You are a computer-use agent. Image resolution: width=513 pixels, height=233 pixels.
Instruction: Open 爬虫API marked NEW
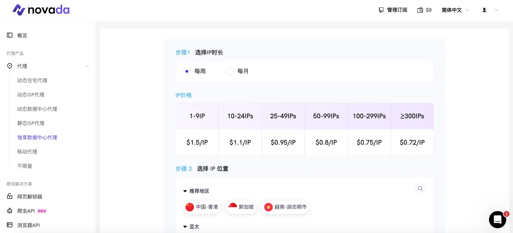pos(26,211)
